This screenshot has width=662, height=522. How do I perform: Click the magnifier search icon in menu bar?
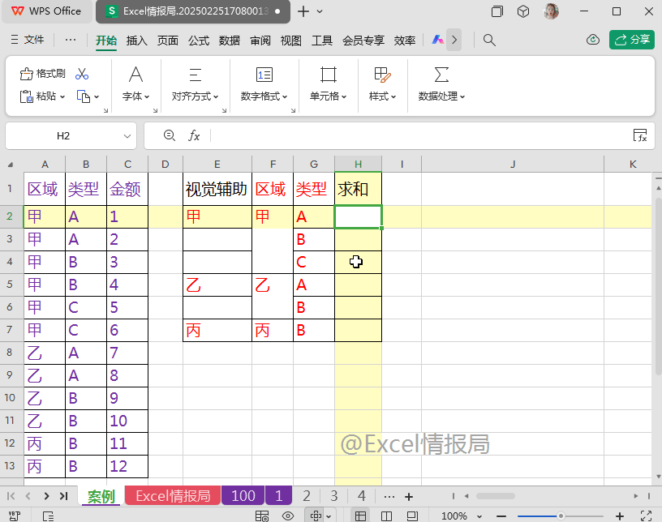point(489,40)
